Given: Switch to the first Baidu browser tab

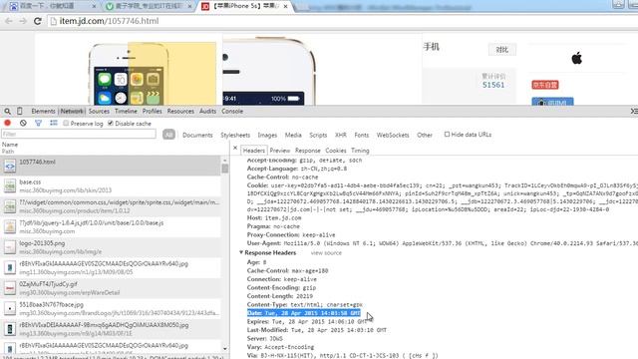Looking at the screenshot, I should (53, 7).
